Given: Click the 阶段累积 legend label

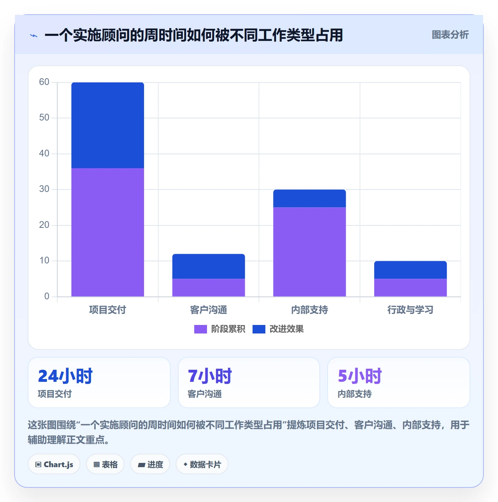Looking at the screenshot, I should pyautogui.click(x=228, y=329).
